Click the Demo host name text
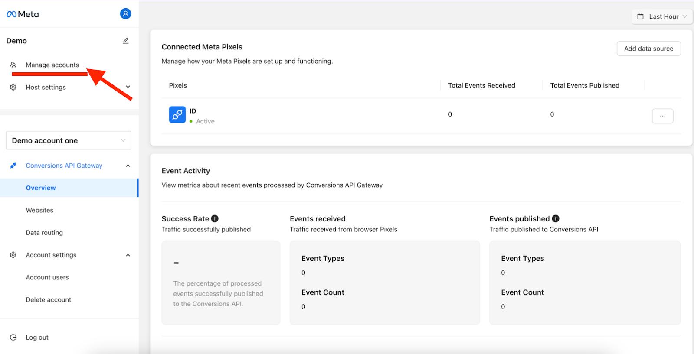The height and width of the screenshot is (354, 694). pos(16,41)
